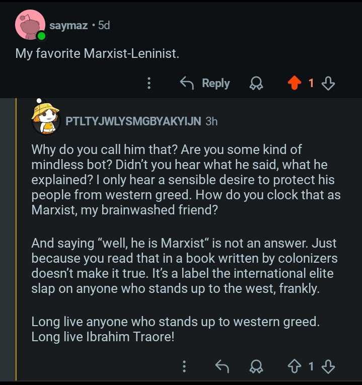Open saymaz comment three-dot options menu

[149, 84]
